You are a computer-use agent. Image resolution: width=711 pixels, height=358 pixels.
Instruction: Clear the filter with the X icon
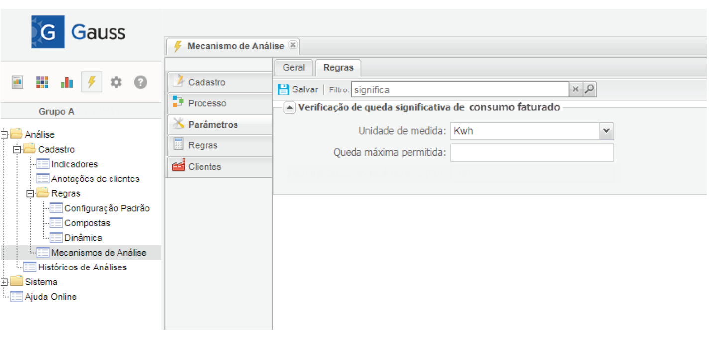575,89
